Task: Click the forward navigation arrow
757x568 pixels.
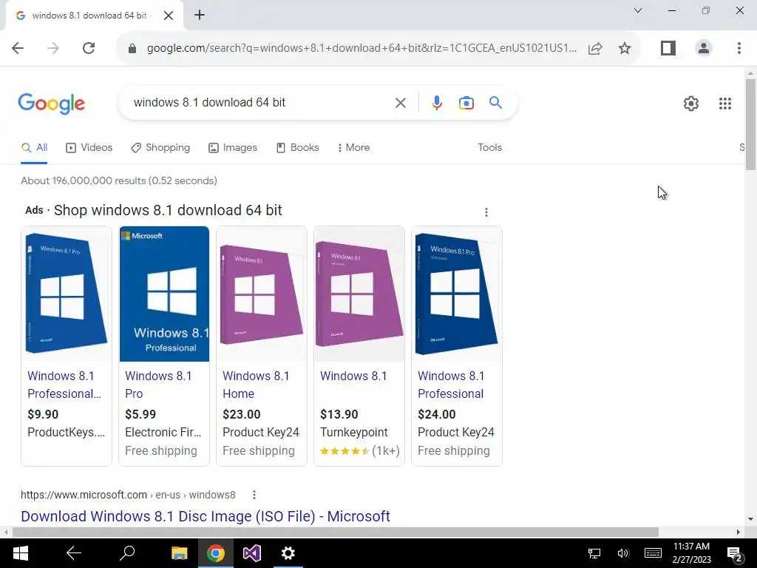Action: [53, 48]
